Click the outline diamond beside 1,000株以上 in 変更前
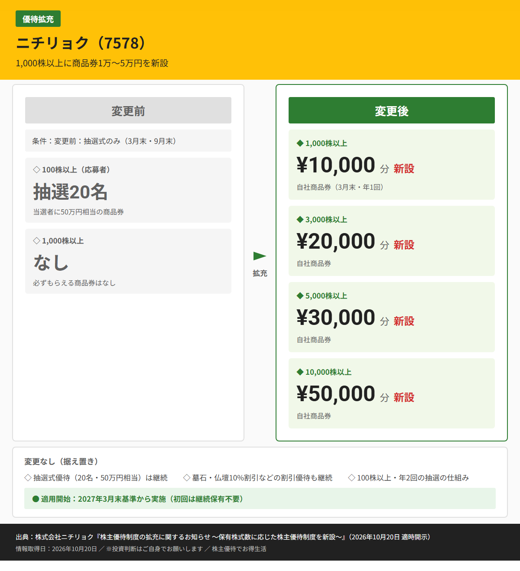The height and width of the screenshot is (571, 520). [36, 240]
